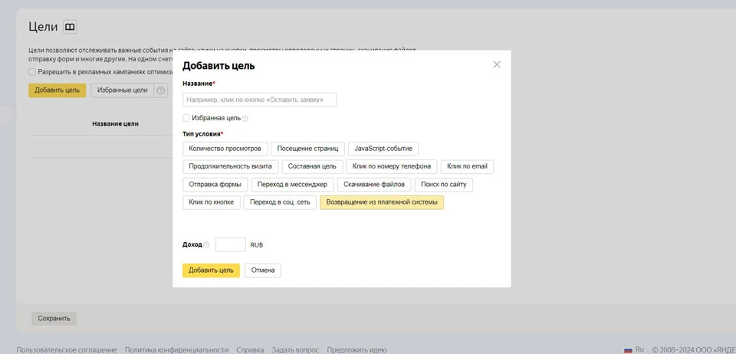This screenshot has height=354, width=736.
Task: Choose Поиск по сайту condition
Action: click(444, 185)
